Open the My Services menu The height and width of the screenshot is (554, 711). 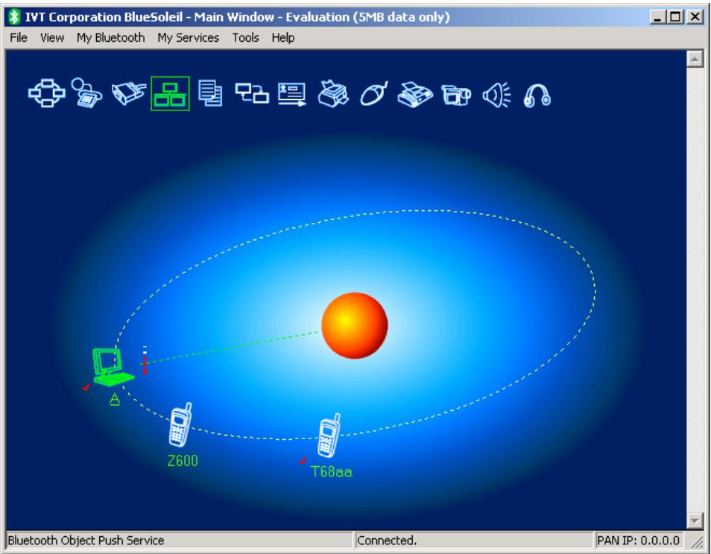coord(188,38)
